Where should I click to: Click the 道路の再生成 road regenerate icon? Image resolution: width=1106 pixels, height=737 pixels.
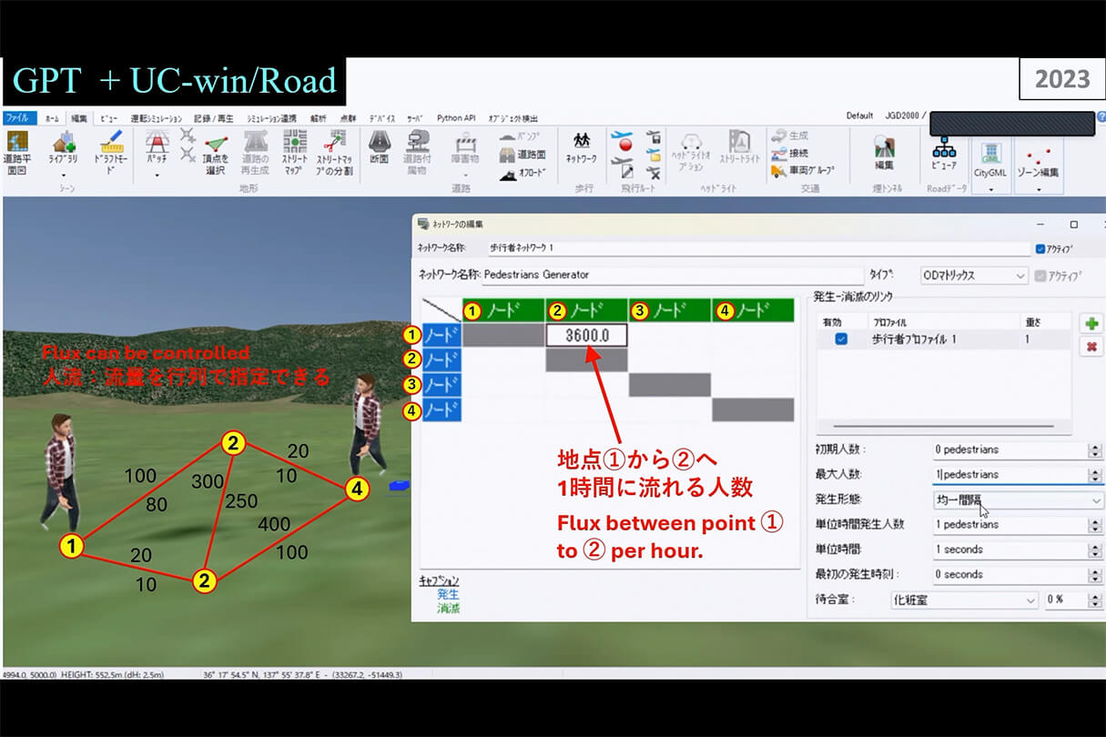tap(255, 151)
